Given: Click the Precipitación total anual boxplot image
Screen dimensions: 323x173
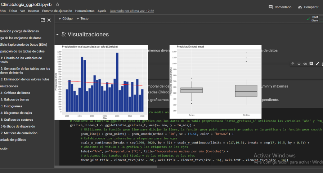Looking at the screenshot, I should 215,82.
